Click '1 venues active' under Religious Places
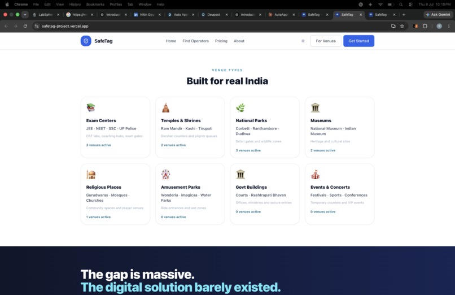455x295 pixels. pyautogui.click(x=98, y=217)
